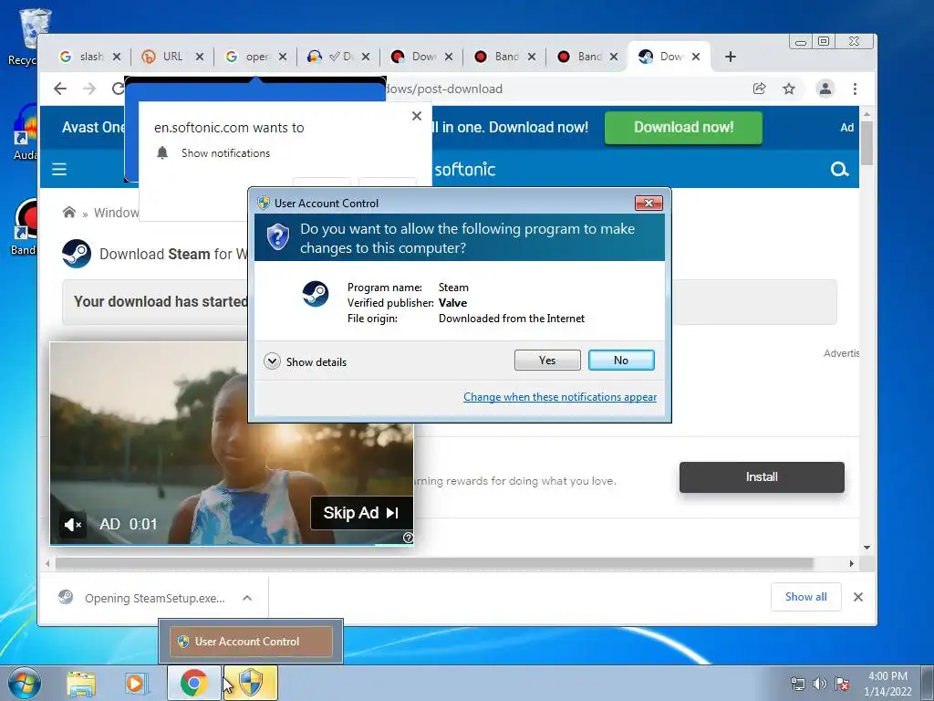Click Skip Ad on the video
The image size is (934, 701).
pyautogui.click(x=361, y=513)
